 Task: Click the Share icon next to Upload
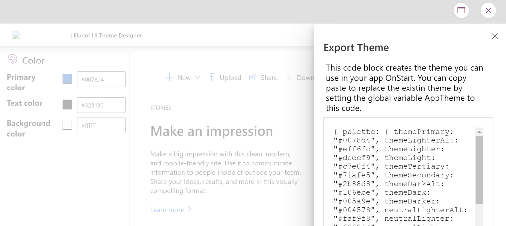coord(253,77)
